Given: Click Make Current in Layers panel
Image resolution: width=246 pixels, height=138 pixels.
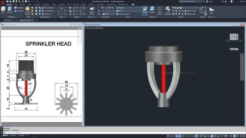Looking at the screenshot, I should pos(190,11).
